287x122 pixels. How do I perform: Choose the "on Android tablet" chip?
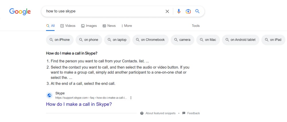pos(241,40)
